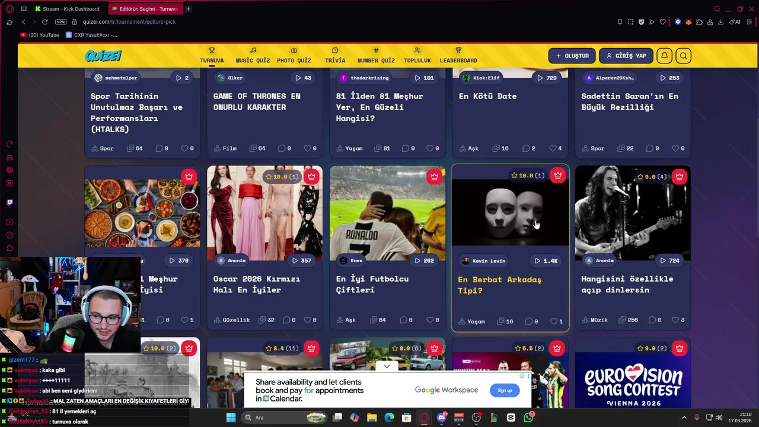Switch to the Stream - Kick Dashboard tab
Screen dimensions: 759x427
point(67,9)
